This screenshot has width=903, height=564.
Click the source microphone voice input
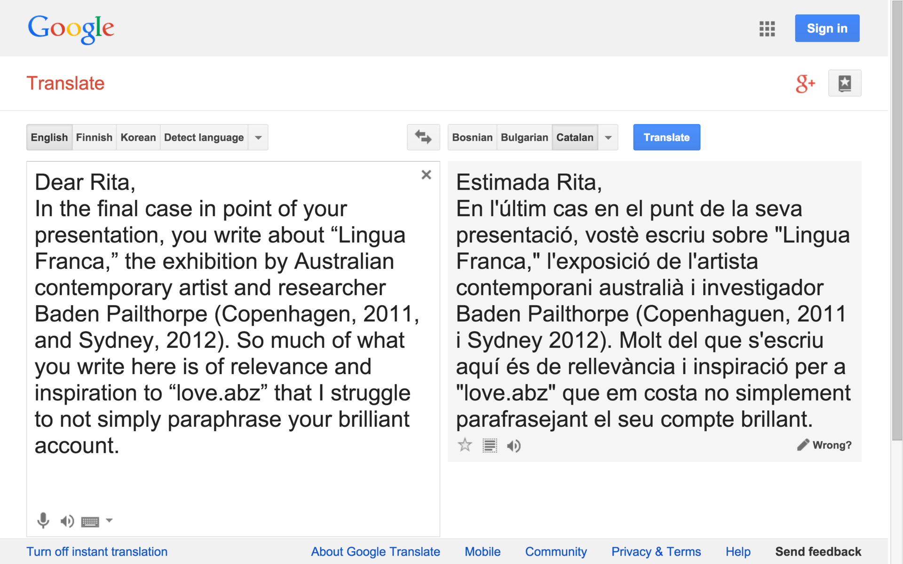tap(43, 520)
